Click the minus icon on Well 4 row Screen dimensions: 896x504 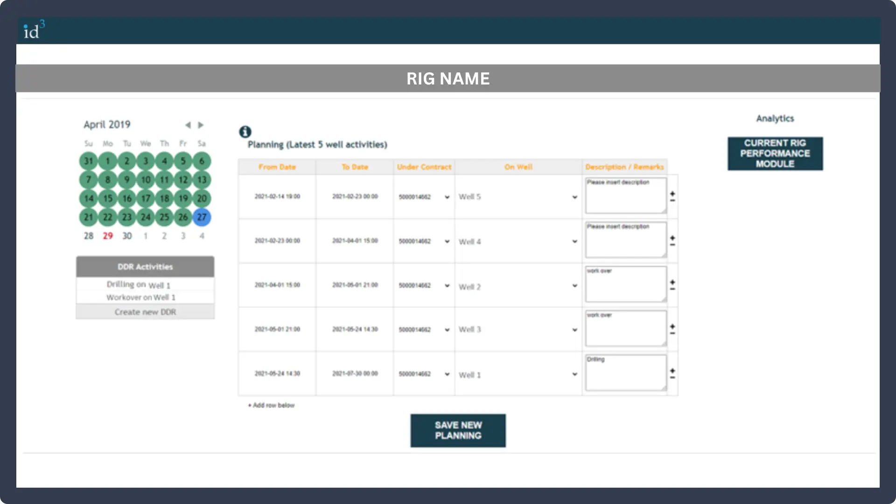[x=672, y=245]
